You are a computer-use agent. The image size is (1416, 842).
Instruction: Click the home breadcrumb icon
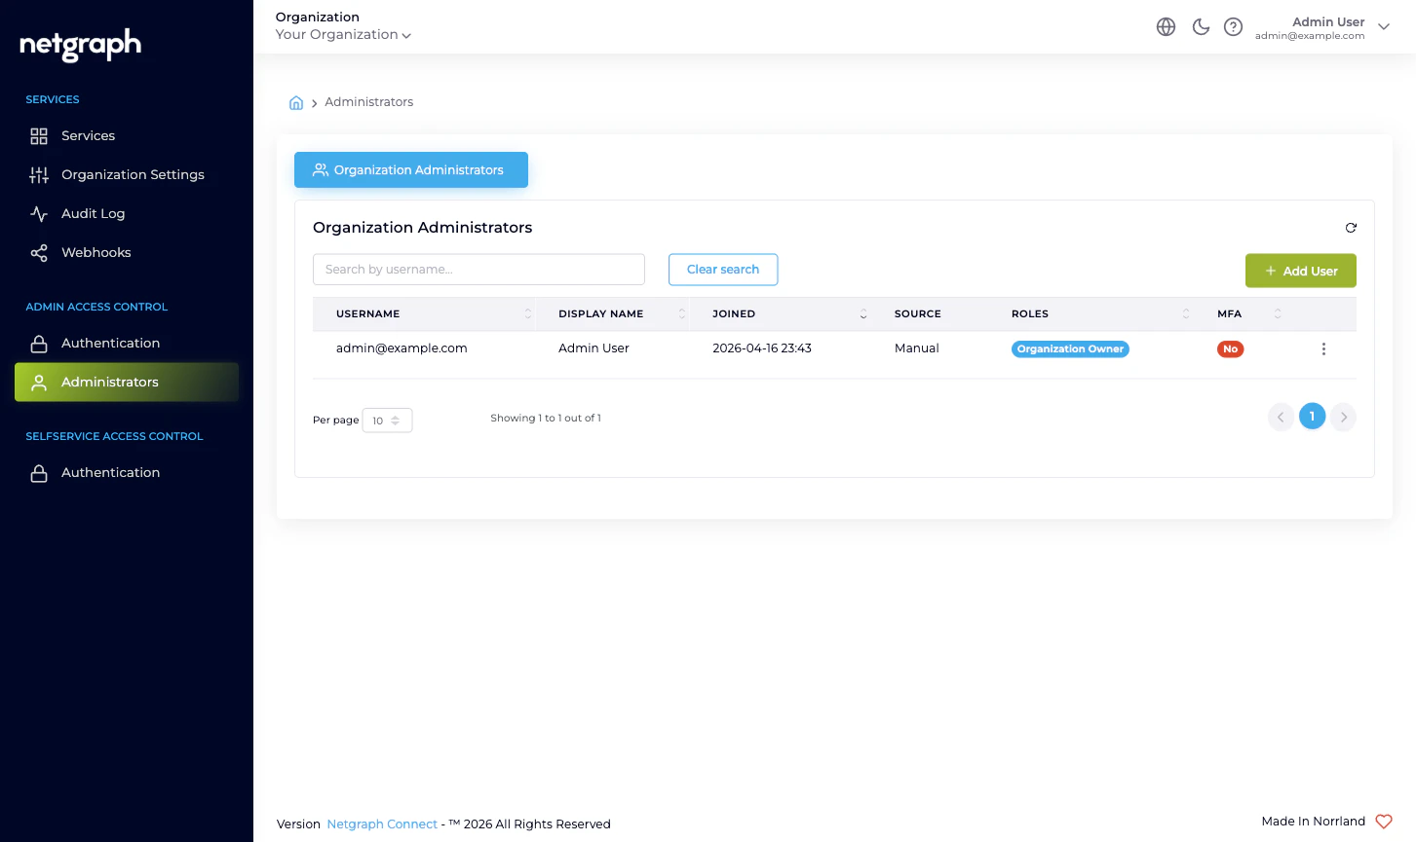296,101
